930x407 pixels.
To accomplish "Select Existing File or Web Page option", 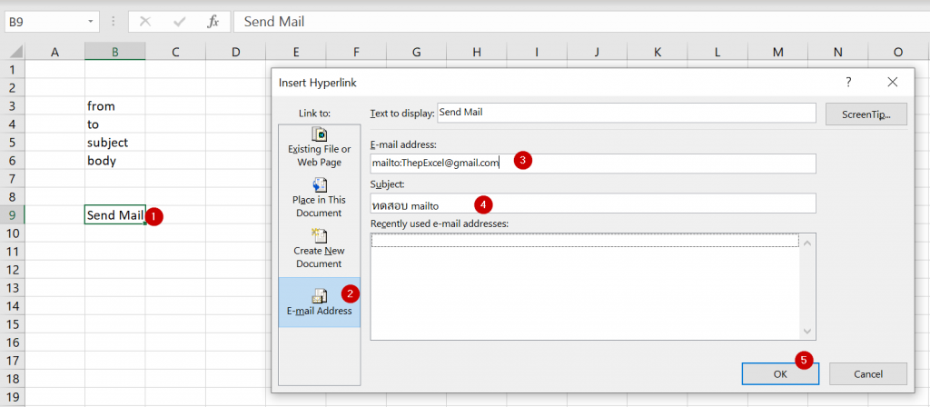I will coord(319,147).
